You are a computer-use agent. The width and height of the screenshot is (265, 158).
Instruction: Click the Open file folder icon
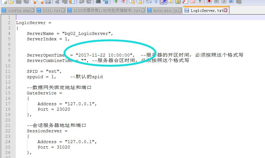coord(11,2)
